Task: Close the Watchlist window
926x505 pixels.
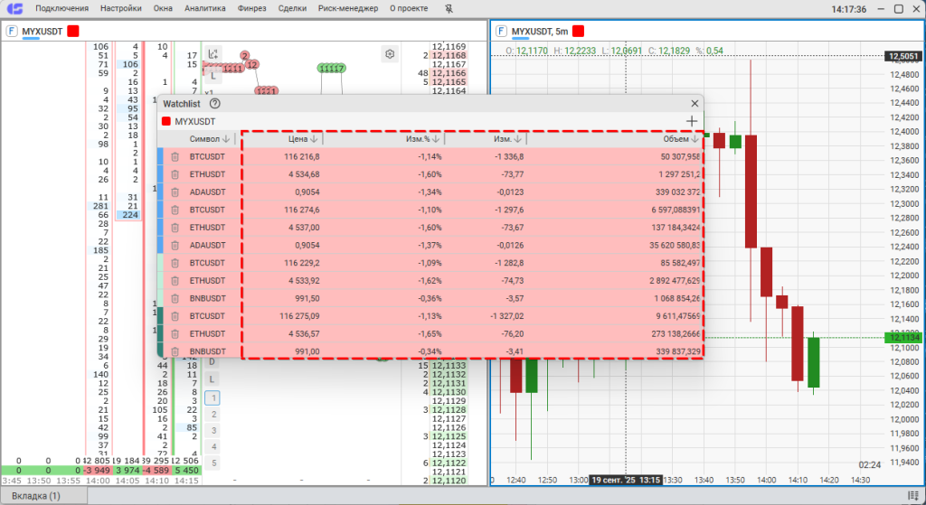Action: 694,104
